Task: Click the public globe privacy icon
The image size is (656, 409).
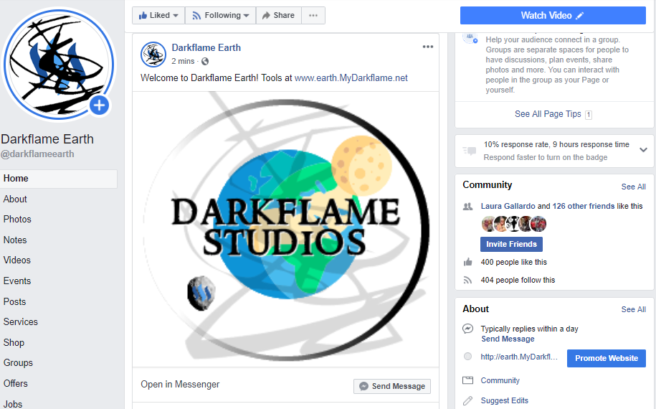Action: point(205,62)
